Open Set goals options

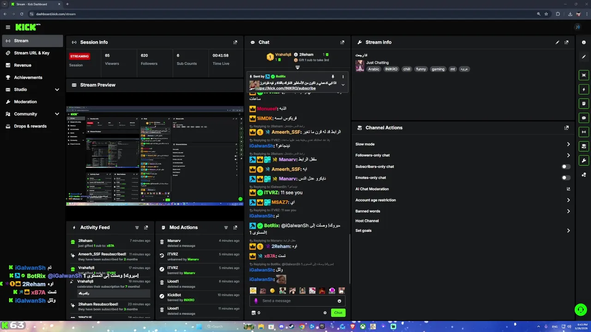click(463, 231)
